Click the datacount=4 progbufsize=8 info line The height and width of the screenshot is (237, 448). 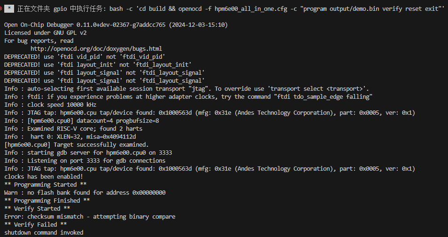click(81, 120)
